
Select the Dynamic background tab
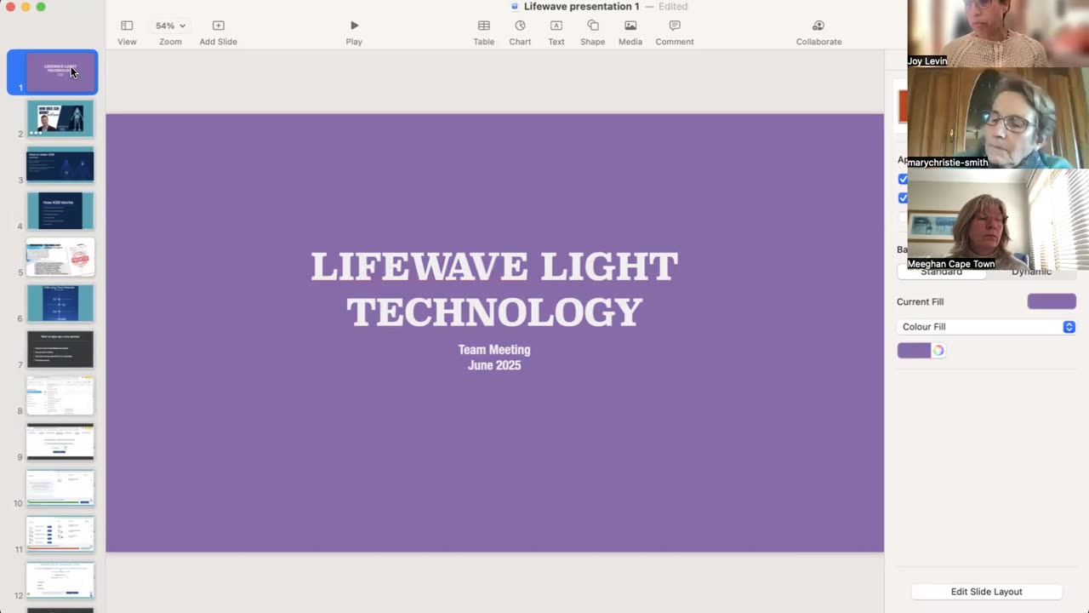(x=1031, y=273)
